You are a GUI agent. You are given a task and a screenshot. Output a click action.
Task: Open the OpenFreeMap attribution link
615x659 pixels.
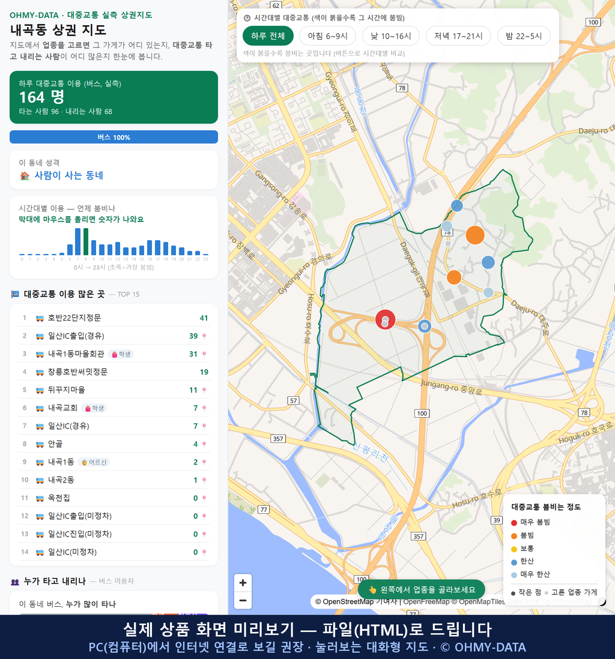click(426, 602)
